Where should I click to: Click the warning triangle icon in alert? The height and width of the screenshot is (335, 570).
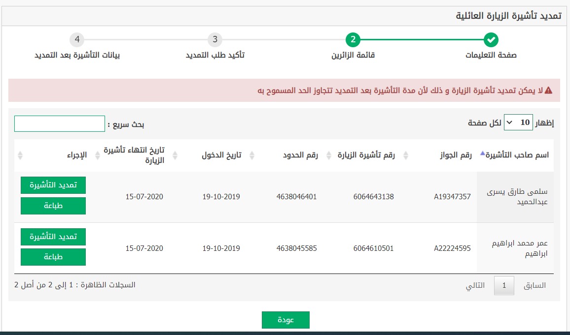click(x=548, y=91)
